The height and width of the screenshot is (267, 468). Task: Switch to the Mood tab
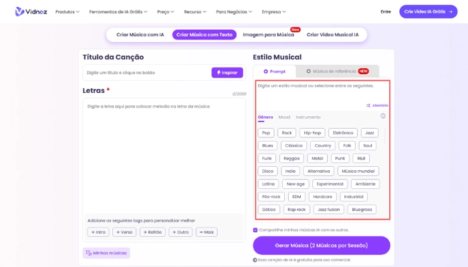point(284,117)
